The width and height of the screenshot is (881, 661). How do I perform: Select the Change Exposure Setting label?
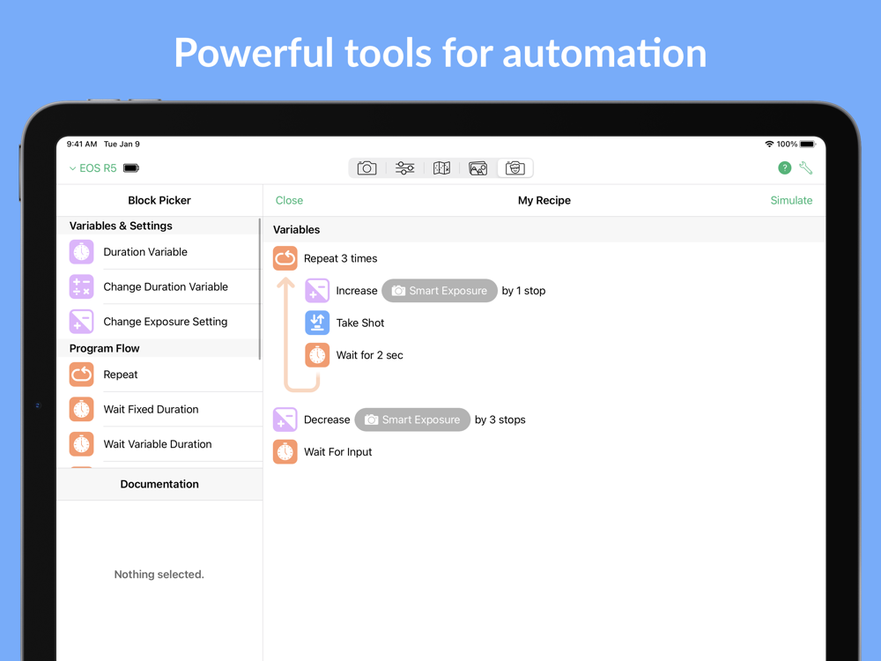click(x=166, y=322)
